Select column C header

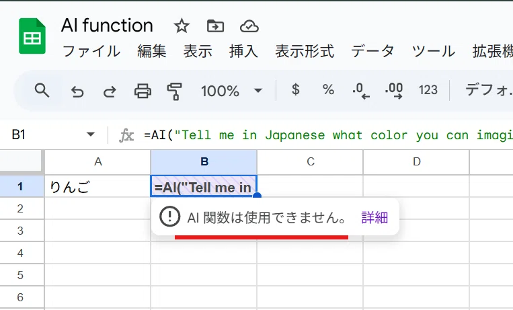[310, 161]
